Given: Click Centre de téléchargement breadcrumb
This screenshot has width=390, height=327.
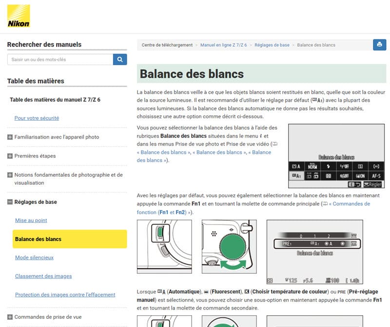Looking at the screenshot, I should coord(167,45).
